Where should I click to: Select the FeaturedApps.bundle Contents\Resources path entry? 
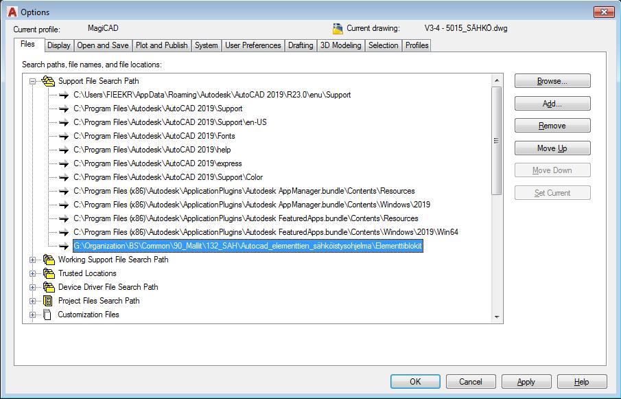[246, 218]
